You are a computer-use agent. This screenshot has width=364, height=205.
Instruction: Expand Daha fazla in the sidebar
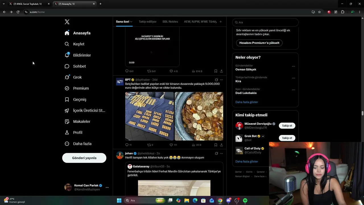point(78,144)
